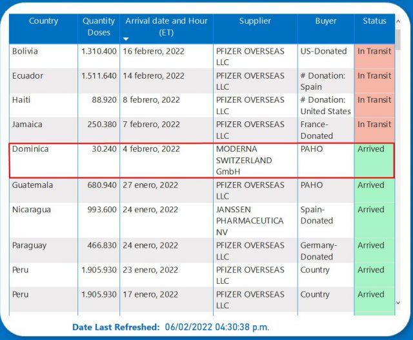Select the Janssen Pharmaceutica NV supplier cell

[250, 221]
